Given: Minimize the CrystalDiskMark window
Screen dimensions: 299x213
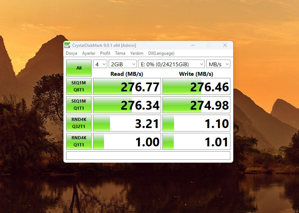Looking at the screenshot, I should tap(193, 45).
